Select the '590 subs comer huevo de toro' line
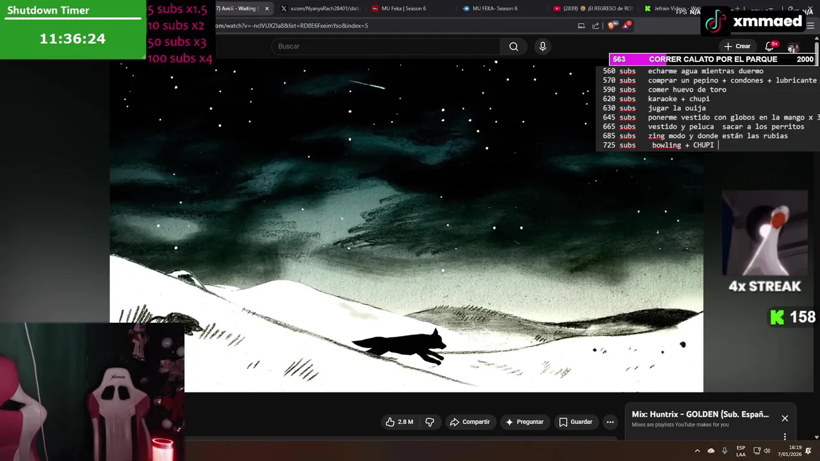The height and width of the screenshot is (461, 820). click(x=664, y=90)
